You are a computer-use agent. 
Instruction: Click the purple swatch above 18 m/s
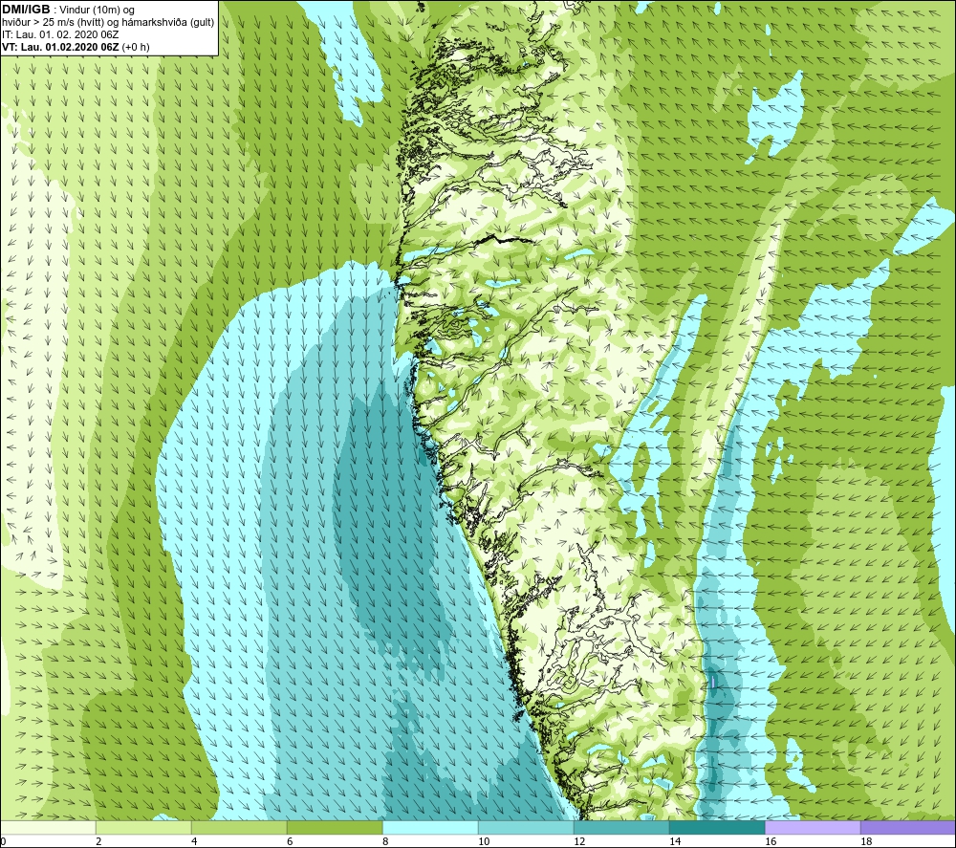click(x=908, y=827)
